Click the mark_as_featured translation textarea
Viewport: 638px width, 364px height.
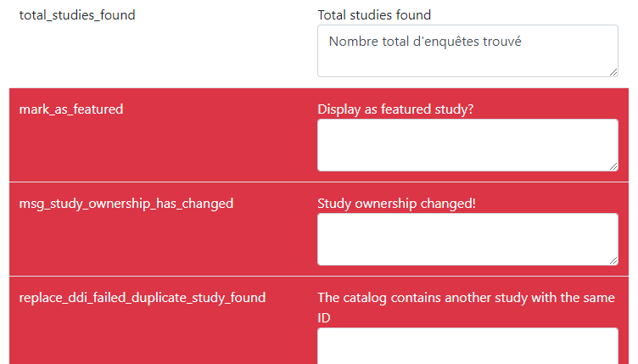[x=467, y=145]
